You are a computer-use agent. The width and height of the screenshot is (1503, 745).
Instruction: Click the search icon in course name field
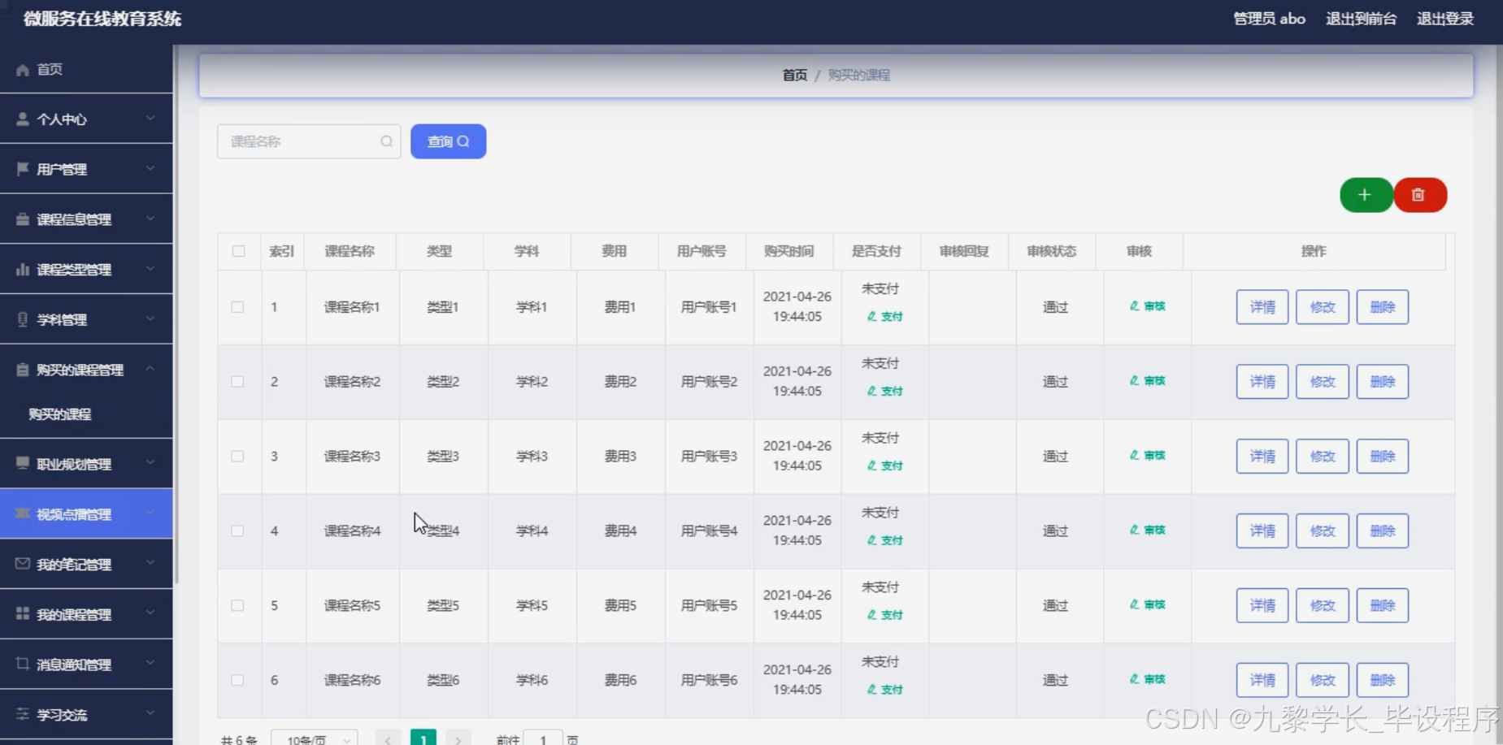click(387, 141)
